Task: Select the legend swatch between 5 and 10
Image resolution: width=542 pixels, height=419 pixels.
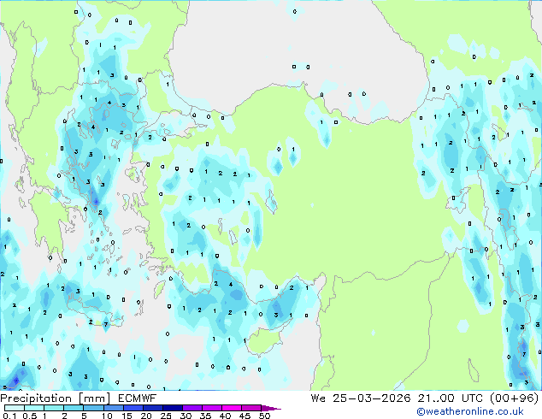Action: pyautogui.click(x=94, y=408)
